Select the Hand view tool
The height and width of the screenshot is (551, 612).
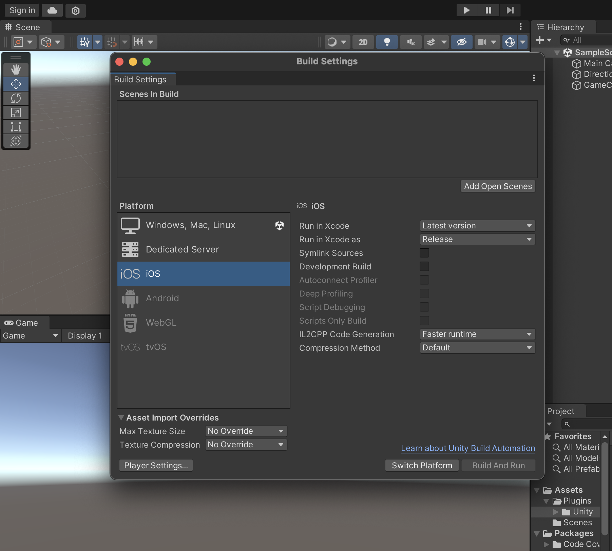(16, 69)
